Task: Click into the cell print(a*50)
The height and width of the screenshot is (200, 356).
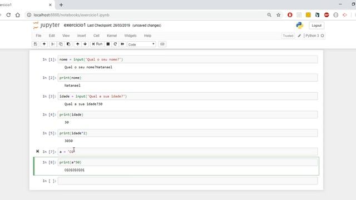Action: (187, 162)
